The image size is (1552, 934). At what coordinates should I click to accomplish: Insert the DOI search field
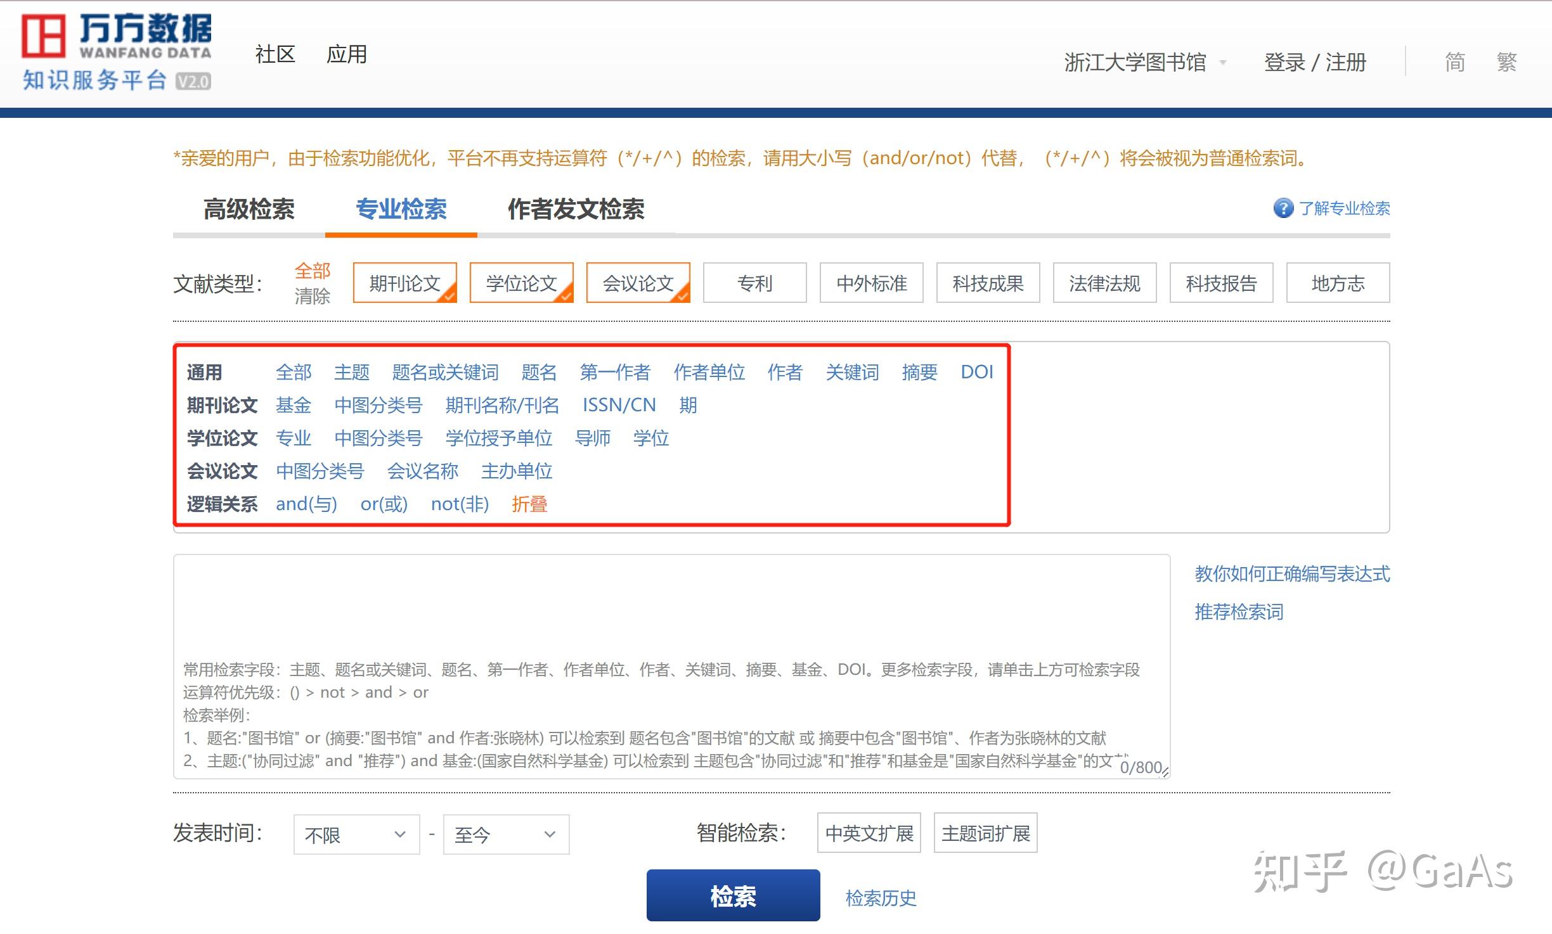977,372
